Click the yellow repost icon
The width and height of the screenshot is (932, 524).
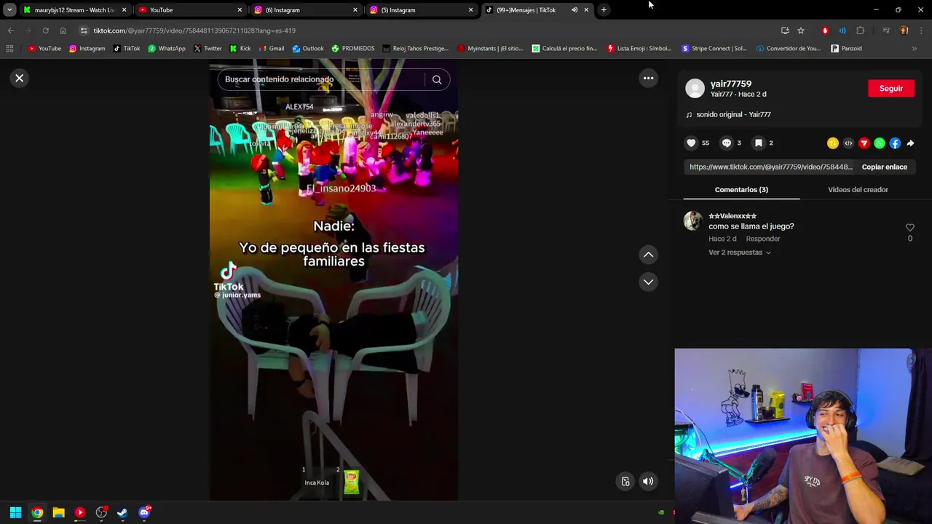832,143
